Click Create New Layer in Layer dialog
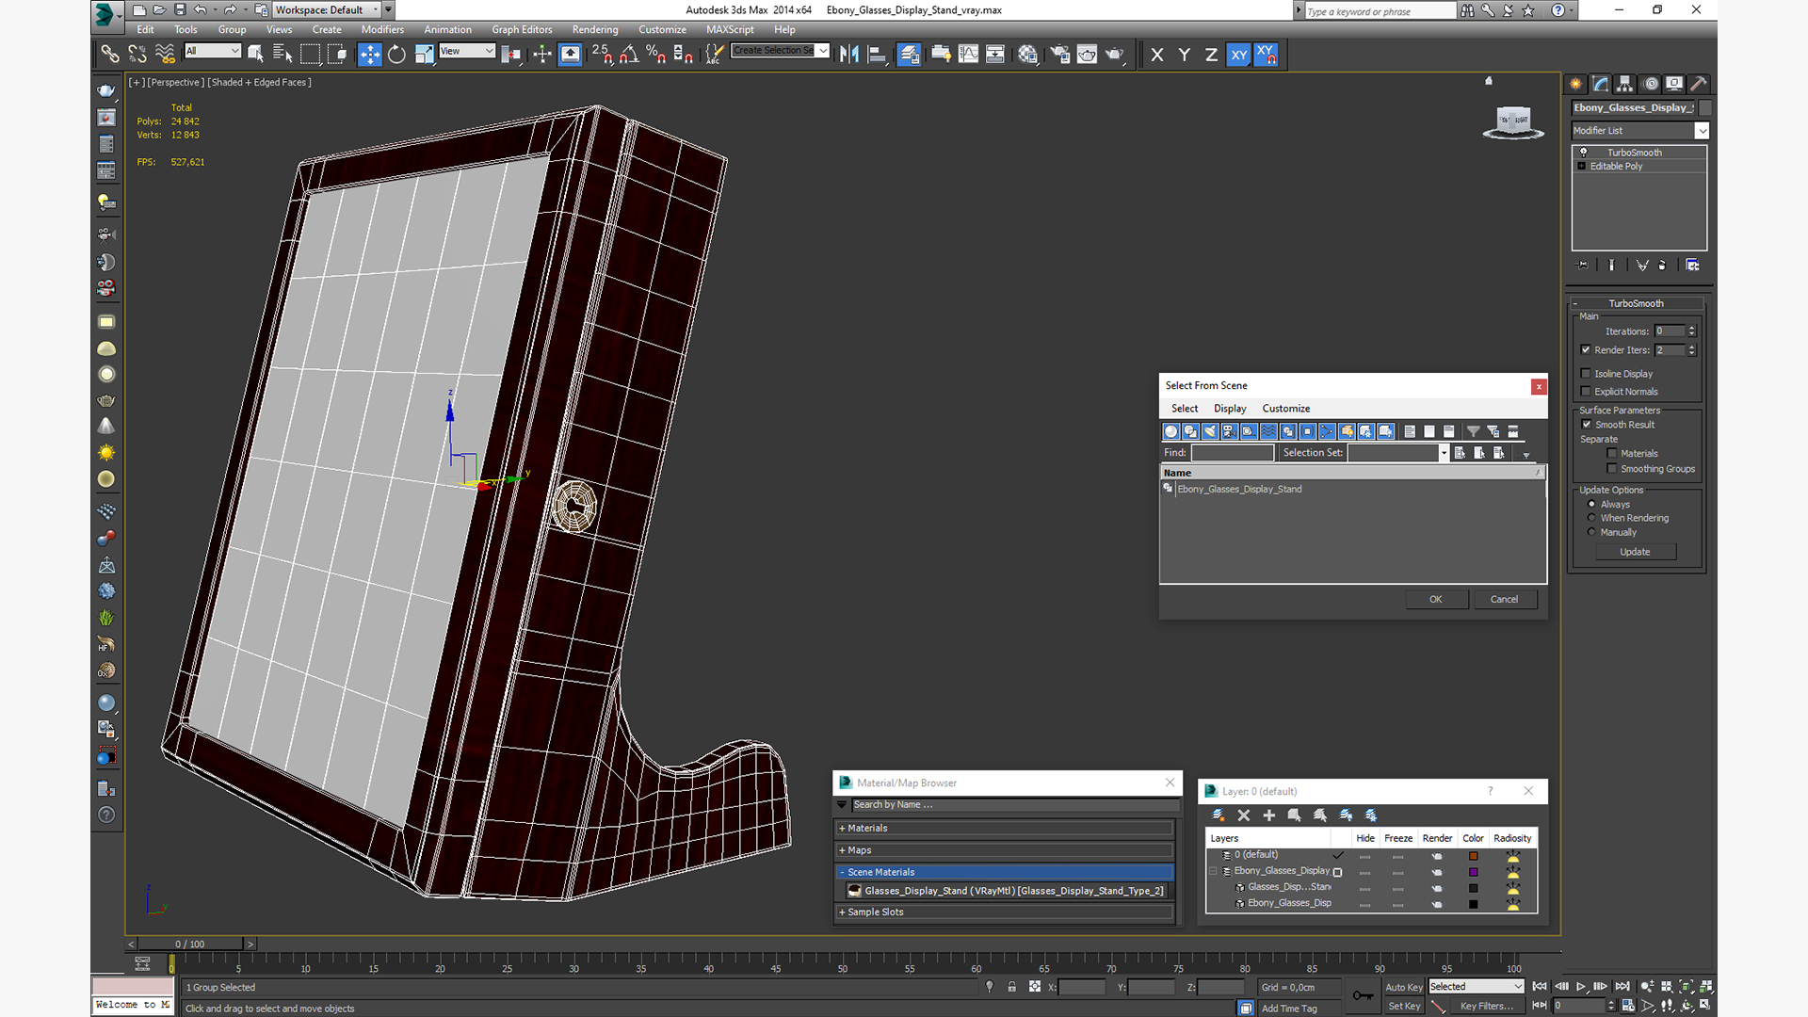This screenshot has width=1808, height=1017. [1218, 815]
